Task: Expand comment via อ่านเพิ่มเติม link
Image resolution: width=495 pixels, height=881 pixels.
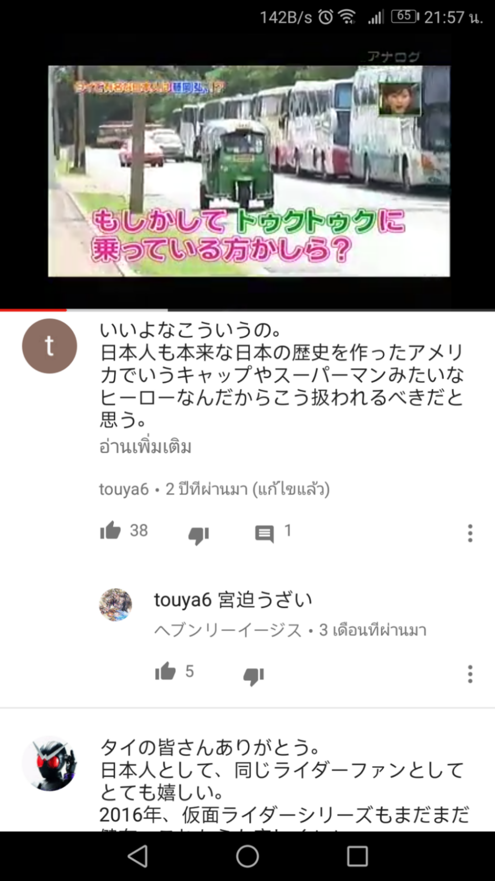Action: click(x=145, y=446)
